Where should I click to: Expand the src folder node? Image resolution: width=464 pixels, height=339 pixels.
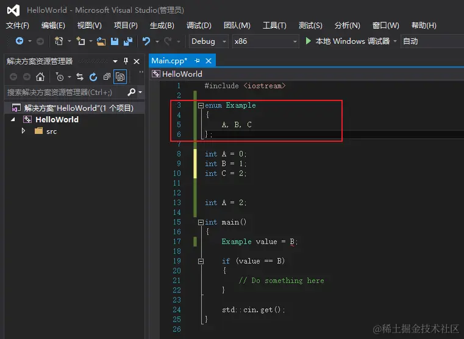(x=23, y=131)
